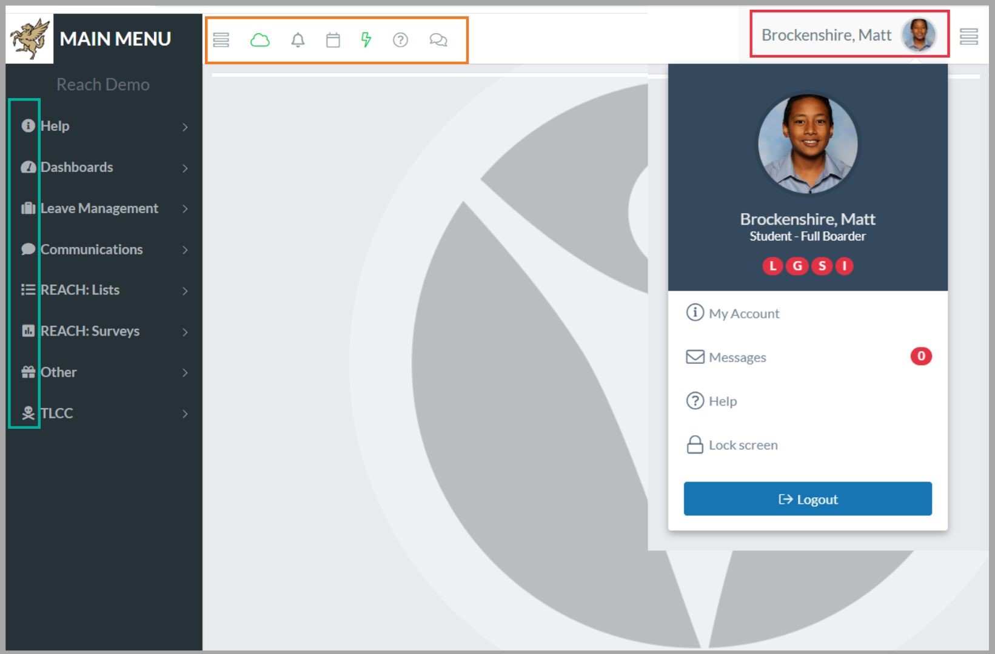Click the Student - Full Boarder text
Viewport: 995px width, 654px height.
click(x=808, y=236)
